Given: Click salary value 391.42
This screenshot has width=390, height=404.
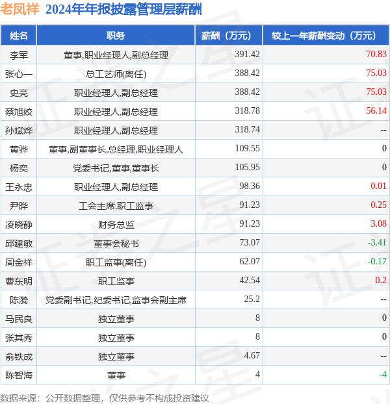Looking at the screenshot, I should click(x=247, y=54).
